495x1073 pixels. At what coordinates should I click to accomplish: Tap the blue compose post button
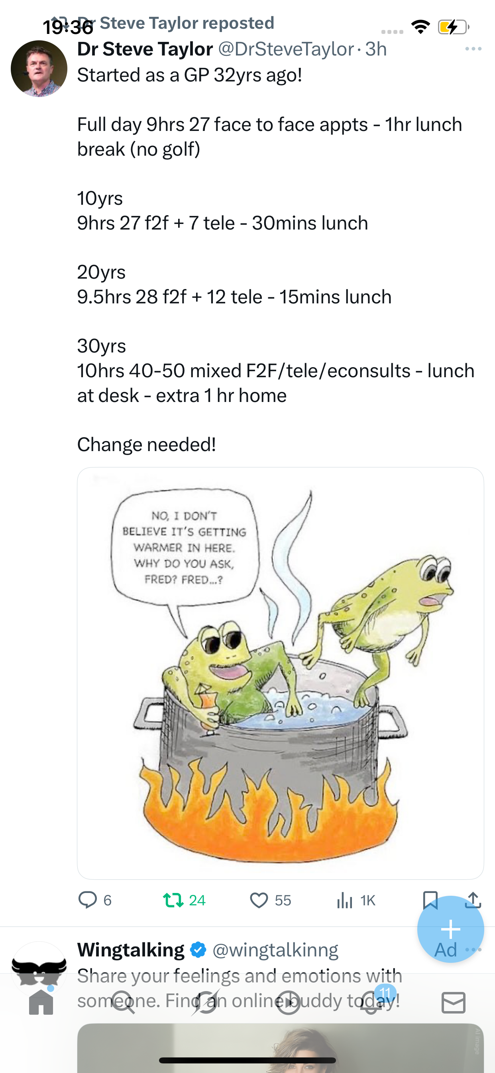click(450, 929)
